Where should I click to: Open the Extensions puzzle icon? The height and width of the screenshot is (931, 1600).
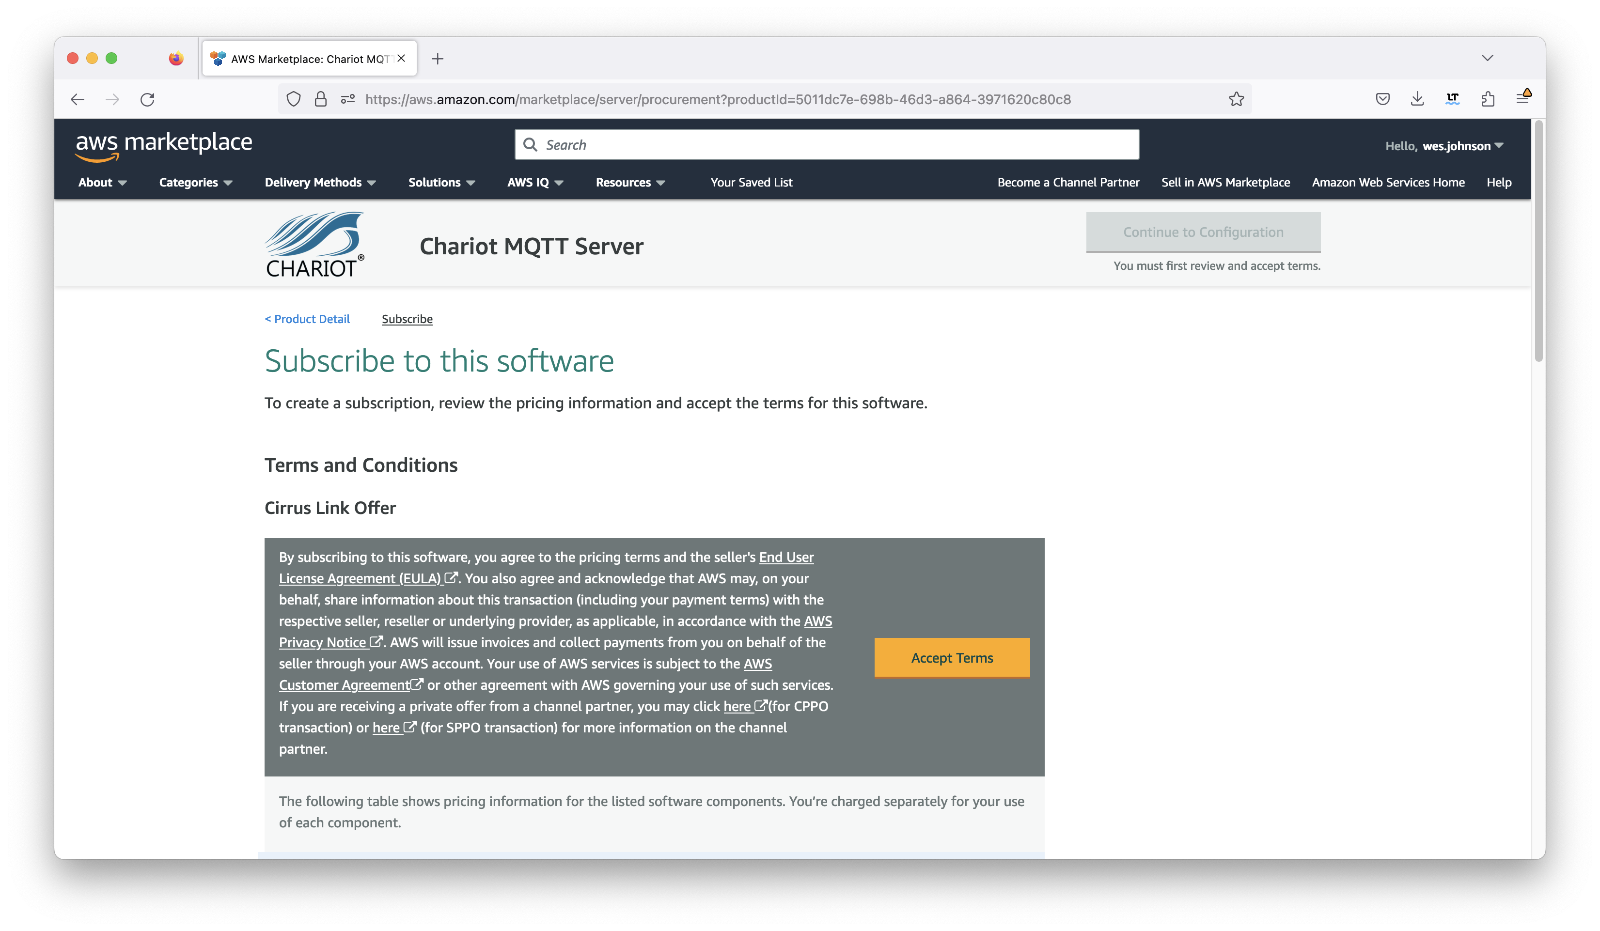(1488, 99)
